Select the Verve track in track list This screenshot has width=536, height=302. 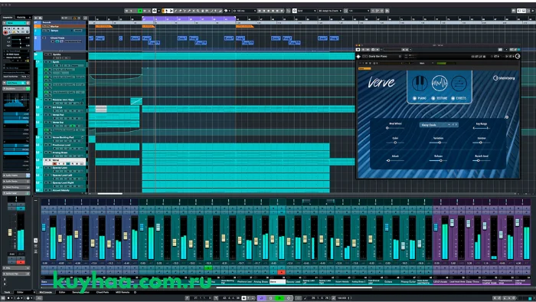pos(56,160)
